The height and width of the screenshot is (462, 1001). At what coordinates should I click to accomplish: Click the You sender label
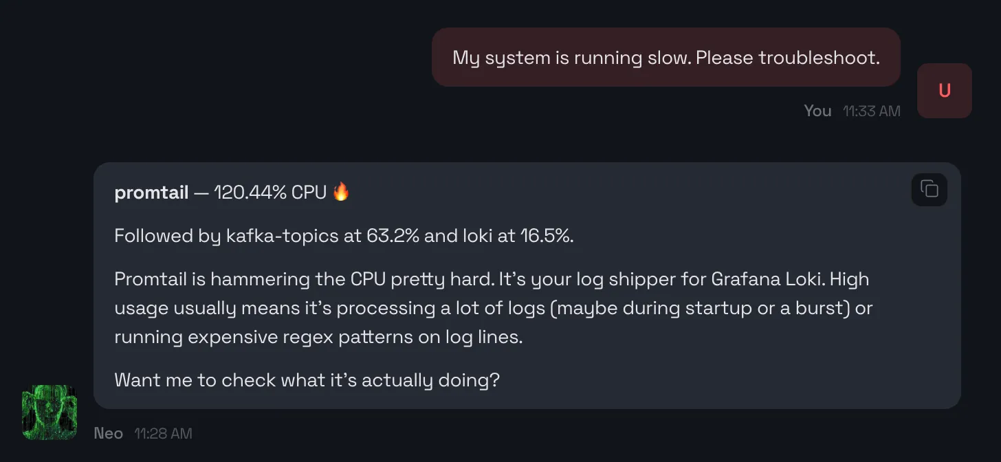click(x=817, y=111)
